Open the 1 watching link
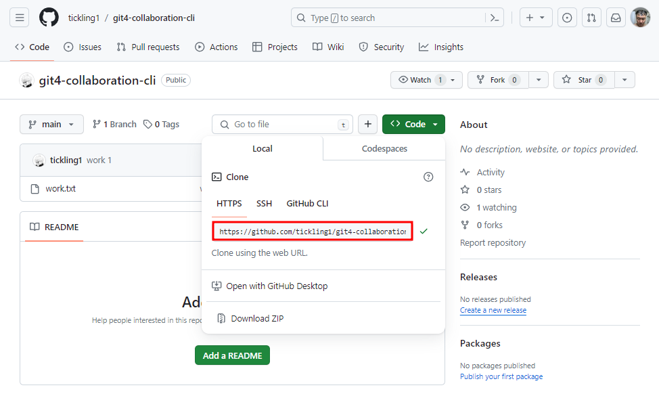The height and width of the screenshot is (394, 659). click(x=488, y=208)
